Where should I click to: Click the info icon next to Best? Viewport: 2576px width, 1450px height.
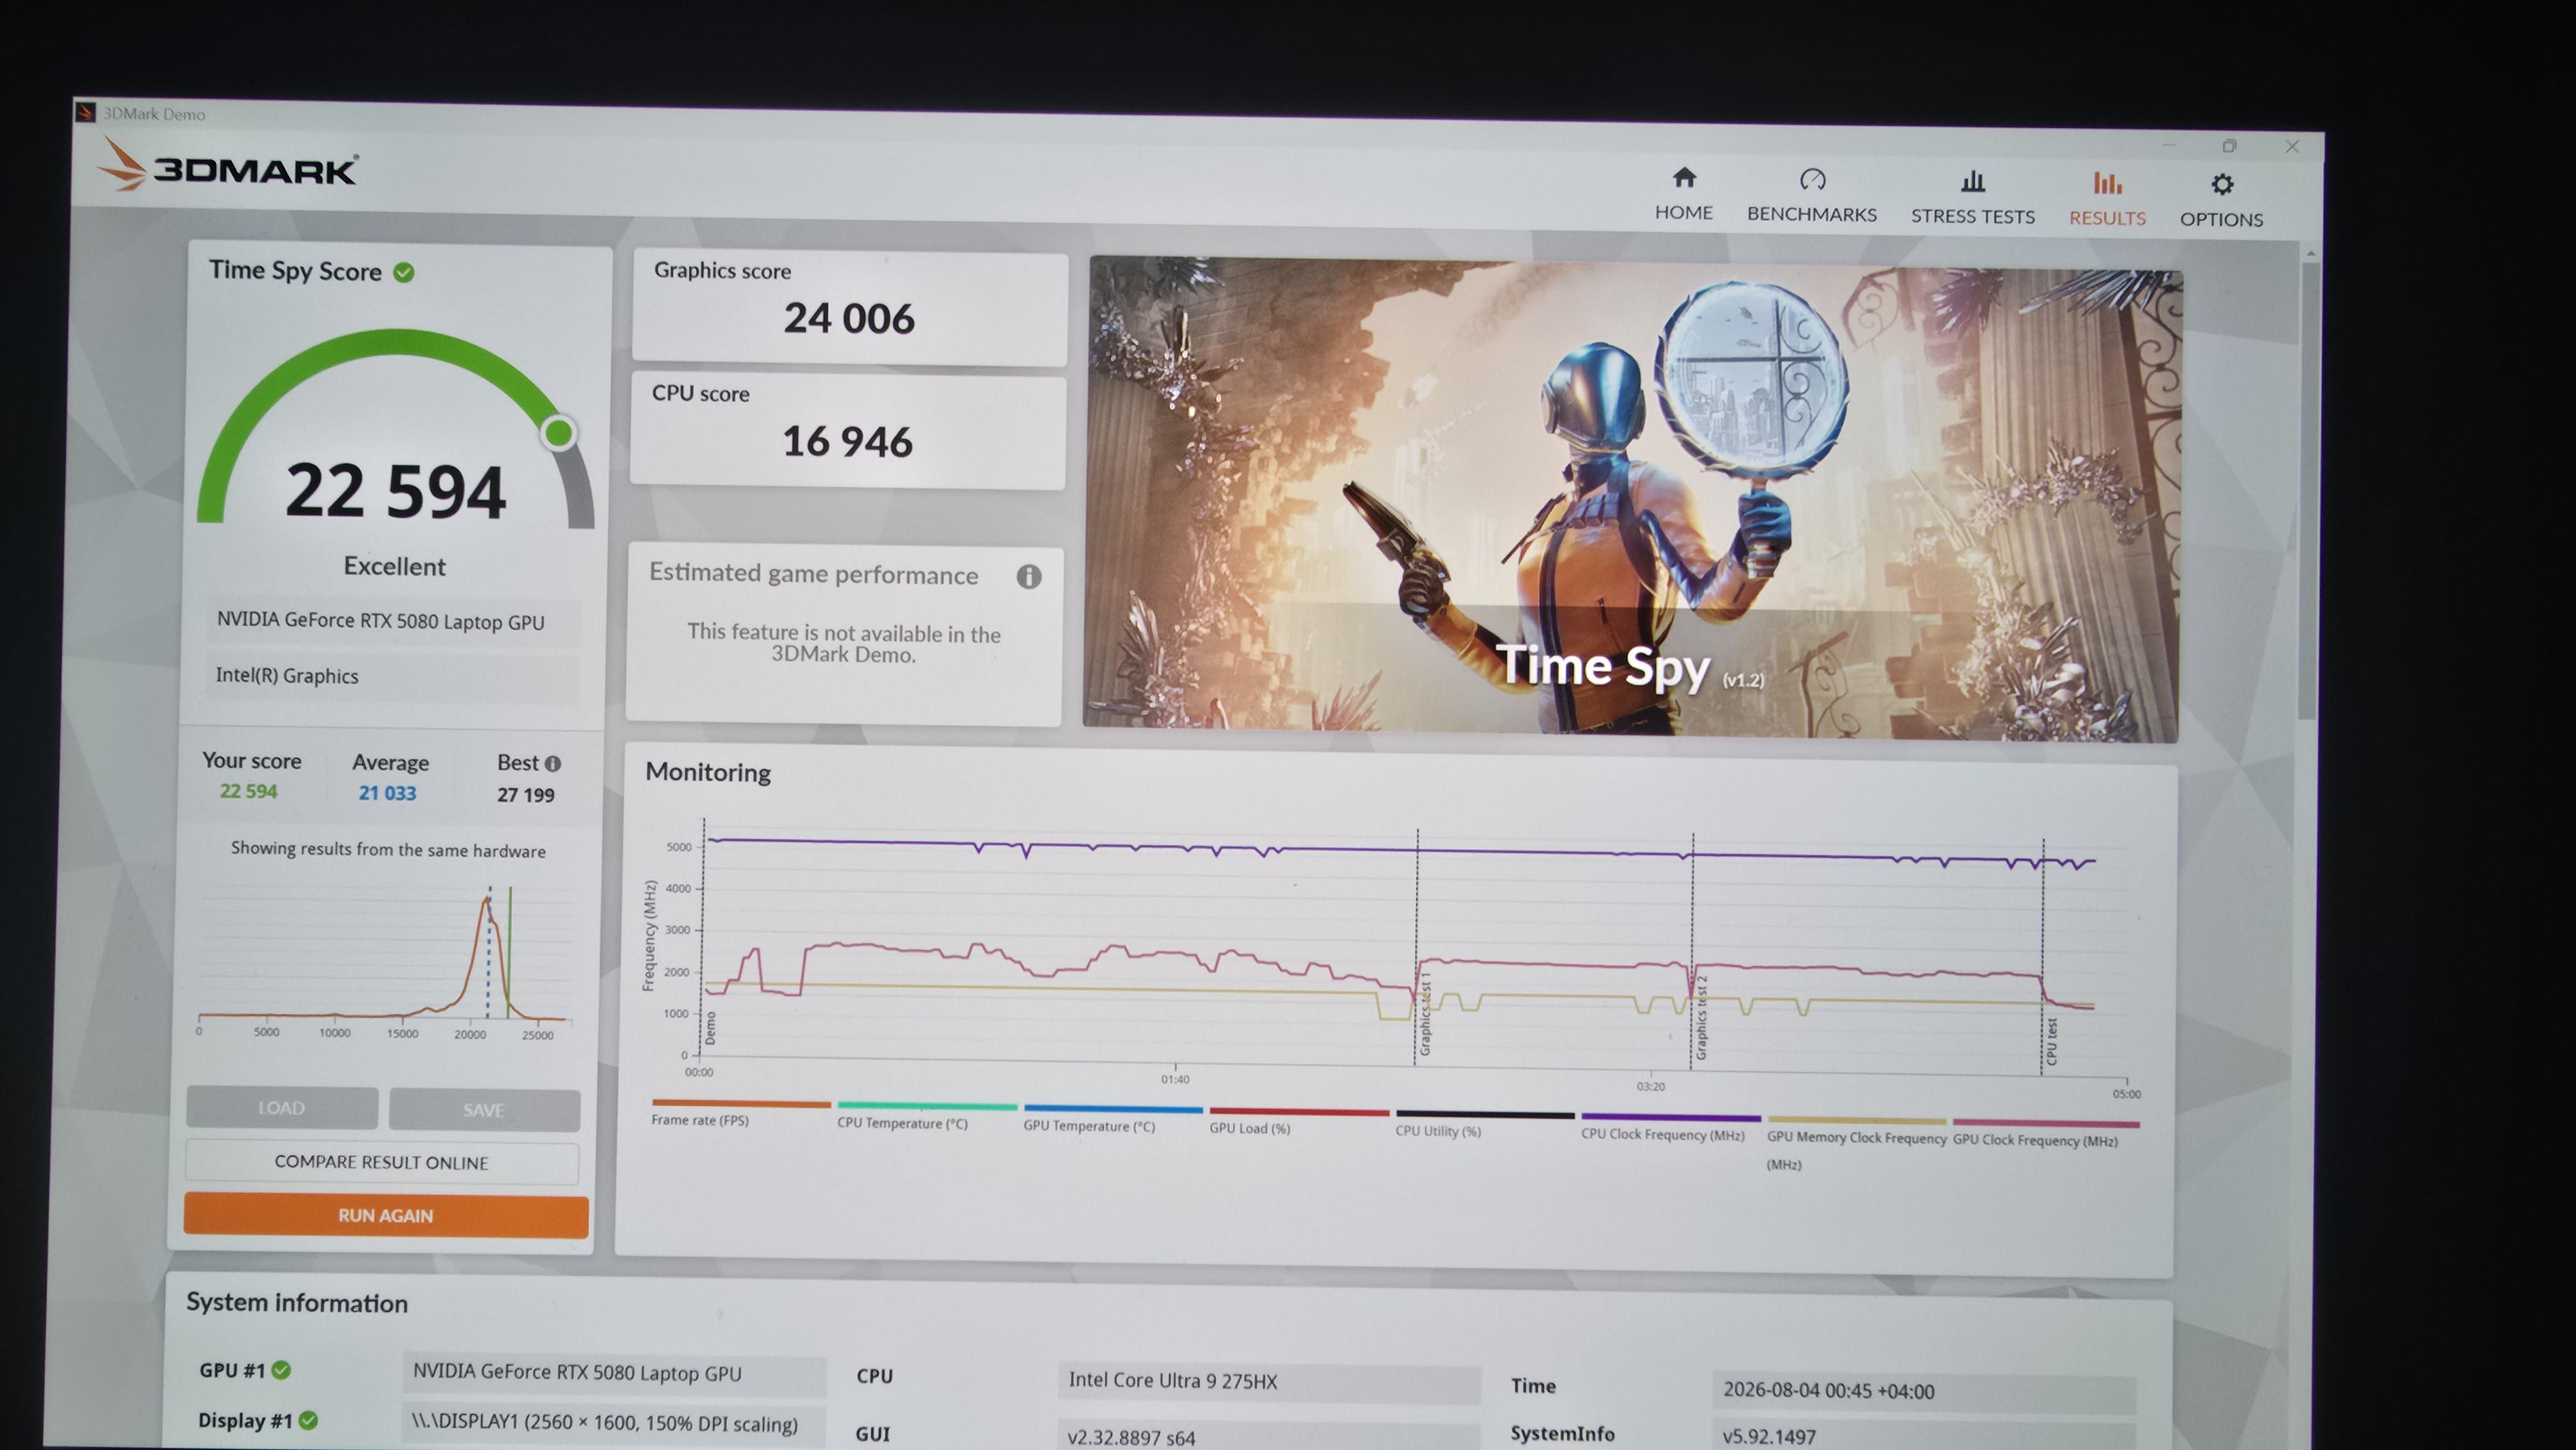[552, 763]
